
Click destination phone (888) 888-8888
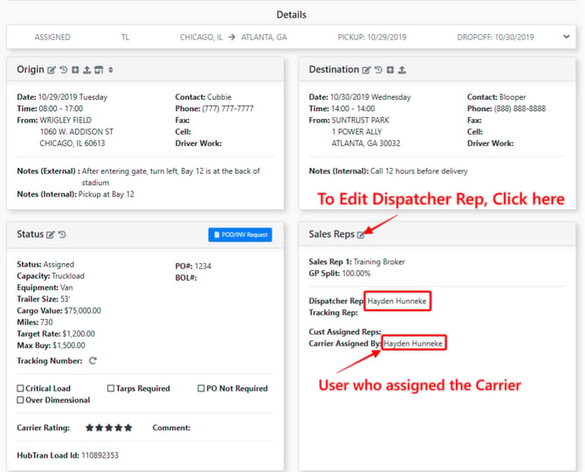point(520,108)
